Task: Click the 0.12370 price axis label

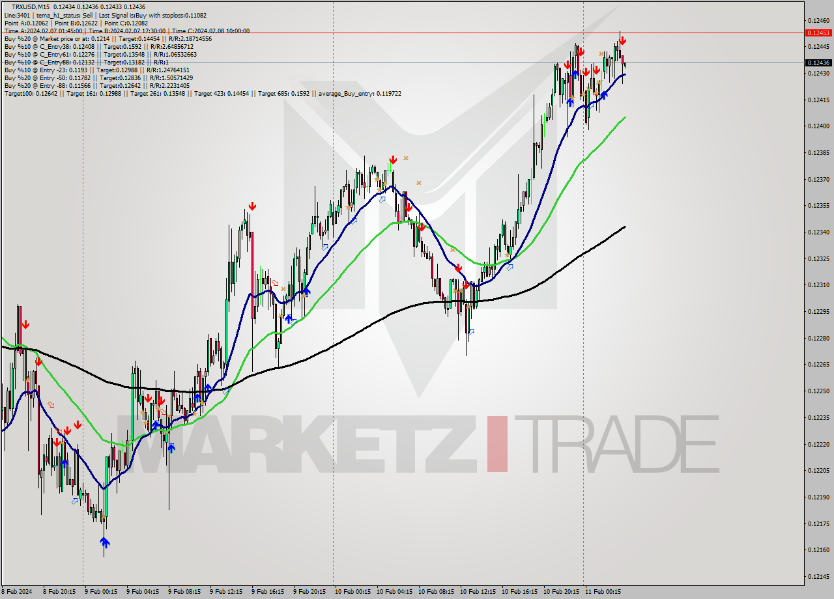Action: click(x=818, y=179)
